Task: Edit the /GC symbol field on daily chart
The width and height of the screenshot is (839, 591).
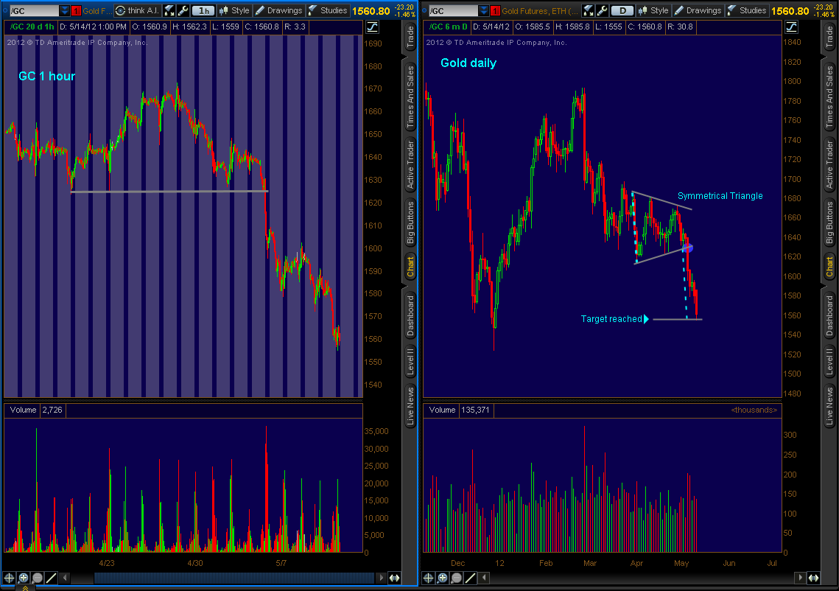Action: coord(453,10)
